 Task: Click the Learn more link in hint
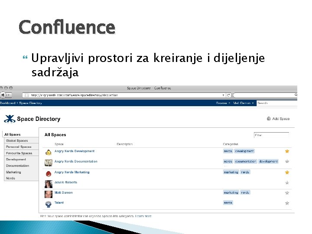[x=143, y=216]
